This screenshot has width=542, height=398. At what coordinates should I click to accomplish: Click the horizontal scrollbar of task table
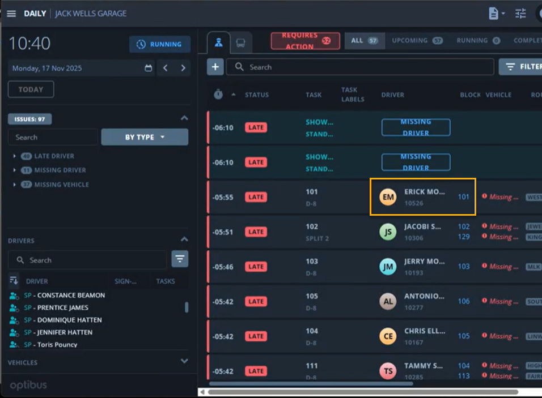[x=363, y=392]
